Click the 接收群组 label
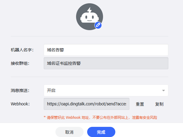The height and width of the screenshot is (137, 183). click(x=20, y=63)
